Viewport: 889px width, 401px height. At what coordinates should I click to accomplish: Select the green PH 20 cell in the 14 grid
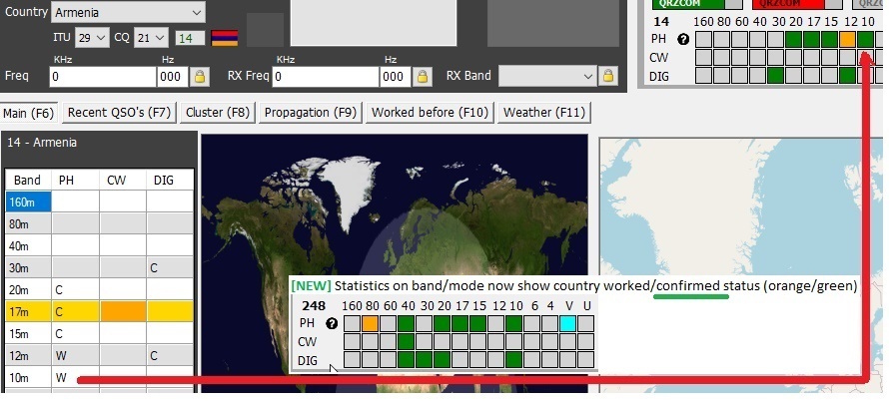point(793,39)
